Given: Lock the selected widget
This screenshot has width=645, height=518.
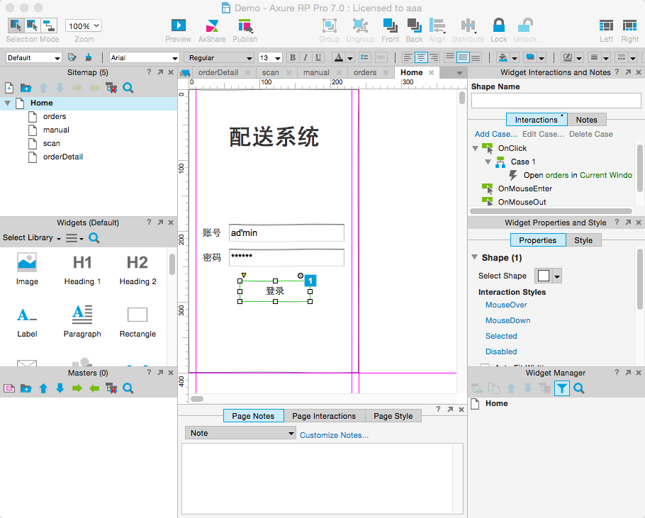Looking at the screenshot, I should (x=498, y=26).
